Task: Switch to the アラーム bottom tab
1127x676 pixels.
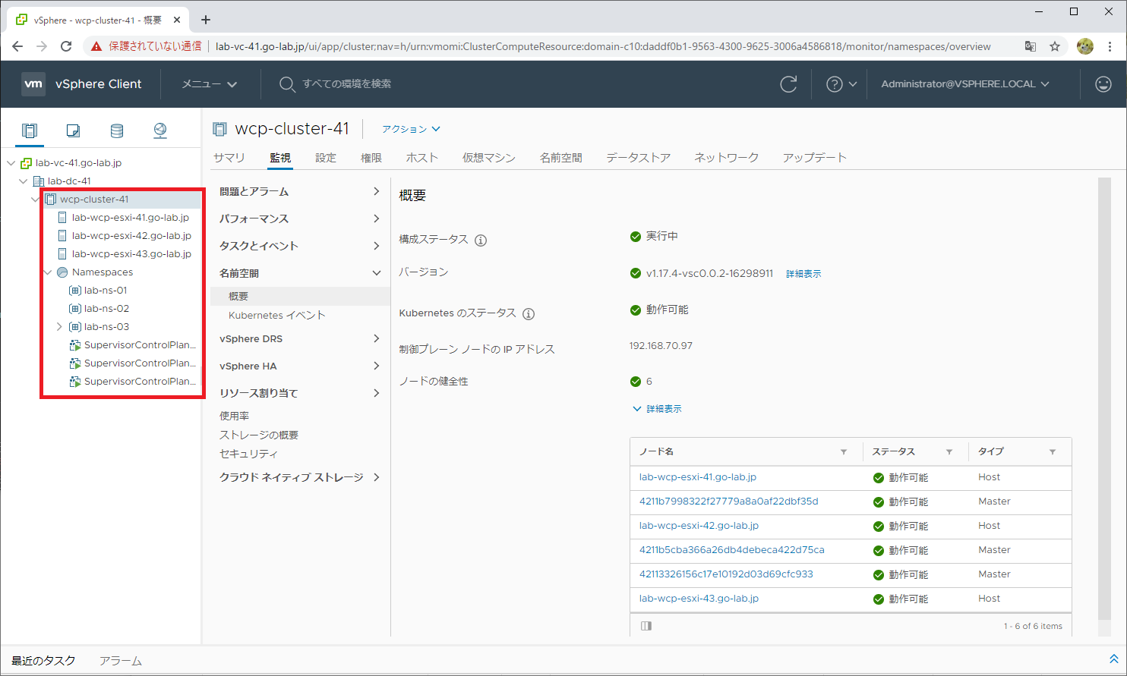Action: pyautogui.click(x=121, y=661)
